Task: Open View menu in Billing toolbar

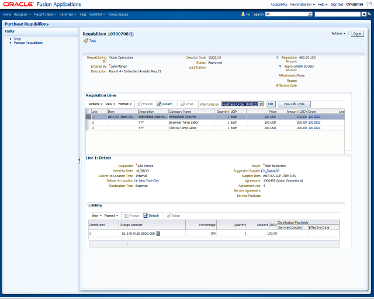Action: click(96, 215)
